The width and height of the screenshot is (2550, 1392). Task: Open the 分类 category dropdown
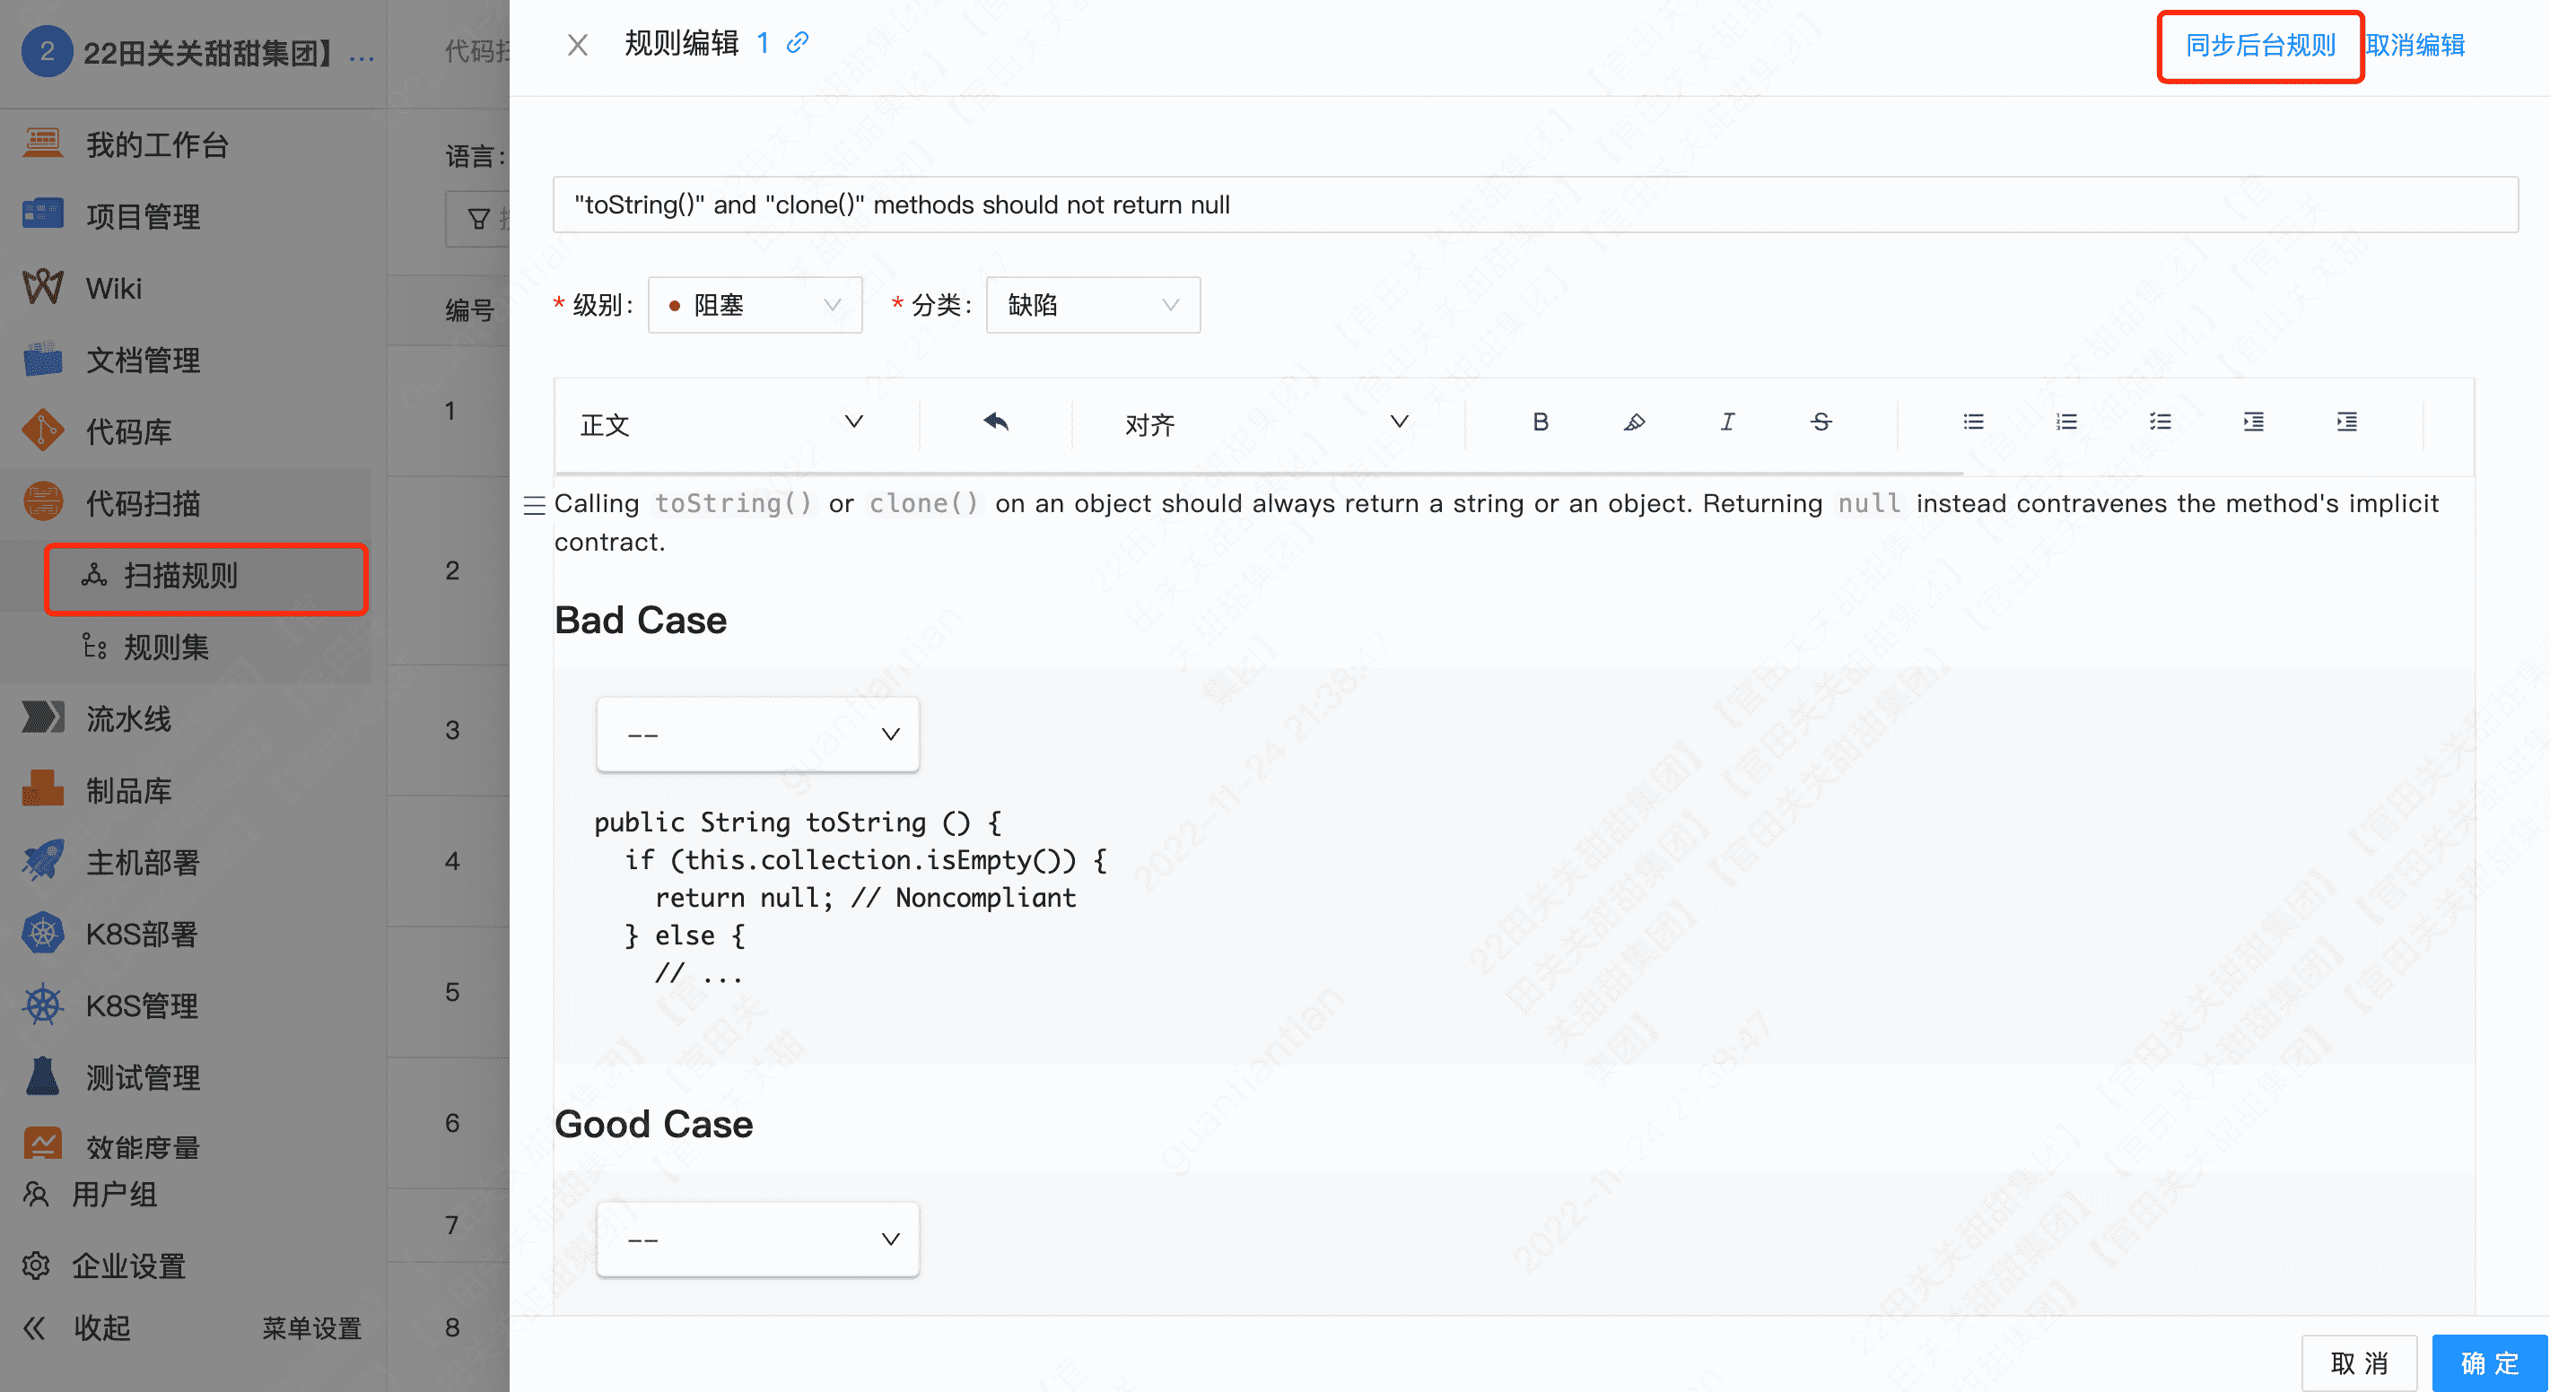1092,305
